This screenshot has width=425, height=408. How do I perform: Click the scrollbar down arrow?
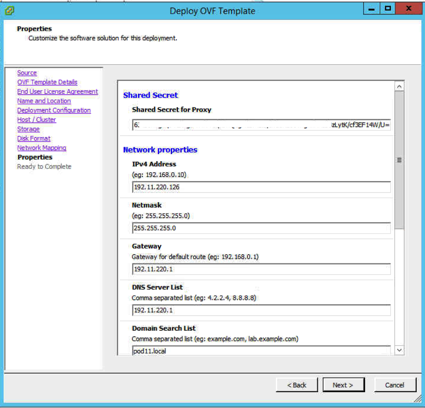click(x=399, y=350)
